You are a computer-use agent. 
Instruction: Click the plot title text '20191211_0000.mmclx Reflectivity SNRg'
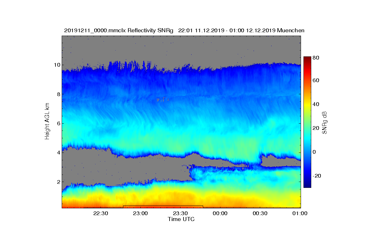(x=119, y=30)
